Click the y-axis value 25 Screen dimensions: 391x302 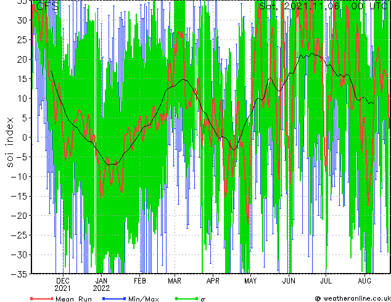coord(22,39)
